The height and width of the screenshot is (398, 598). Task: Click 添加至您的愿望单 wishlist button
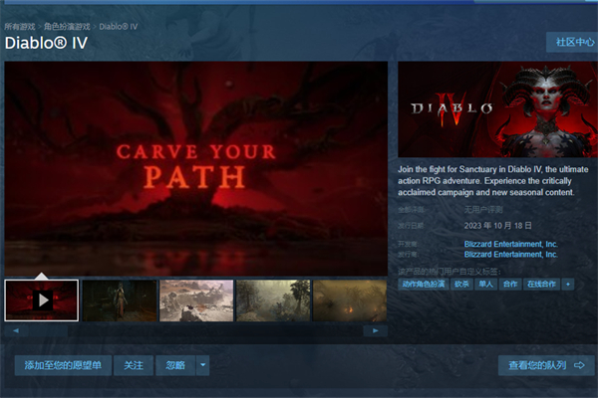pos(63,365)
